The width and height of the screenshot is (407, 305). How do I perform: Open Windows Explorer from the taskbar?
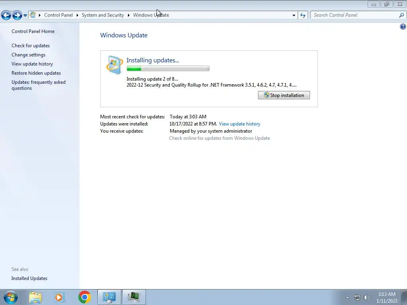tap(35, 297)
